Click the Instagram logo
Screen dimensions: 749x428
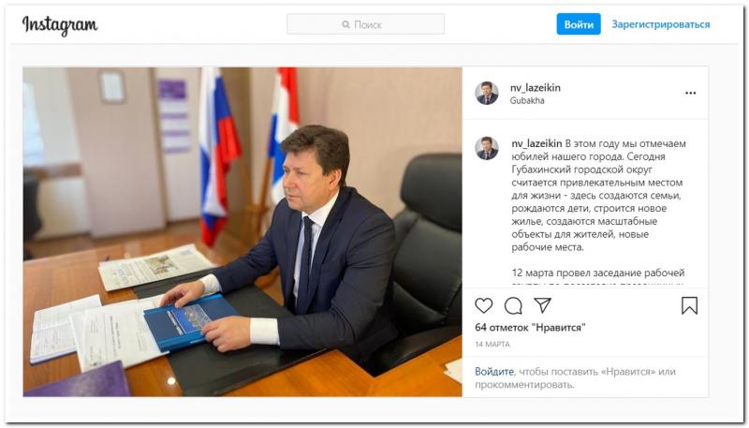(x=60, y=25)
